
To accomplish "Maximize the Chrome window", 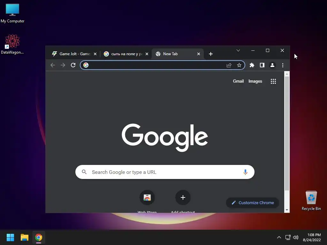I will pos(268,50).
